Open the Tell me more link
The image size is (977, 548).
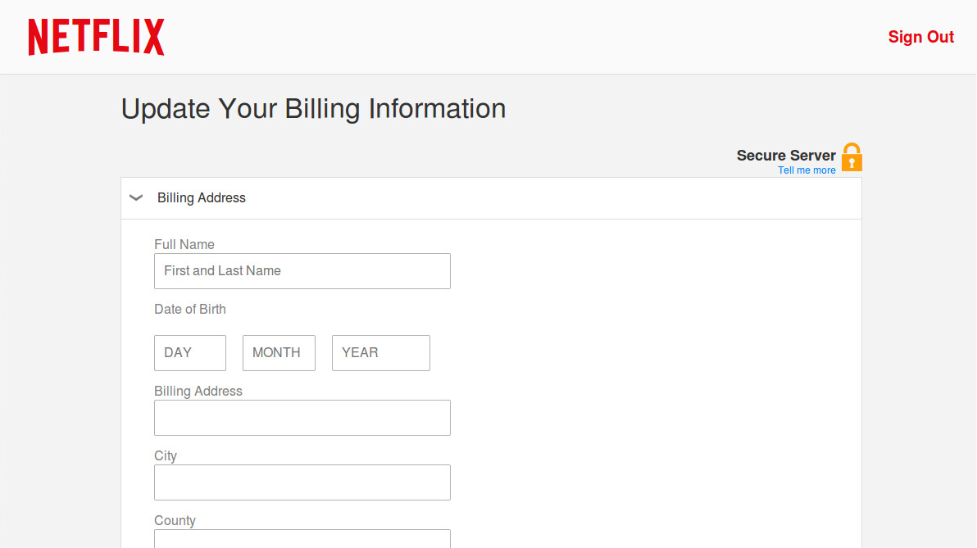tap(807, 170)
